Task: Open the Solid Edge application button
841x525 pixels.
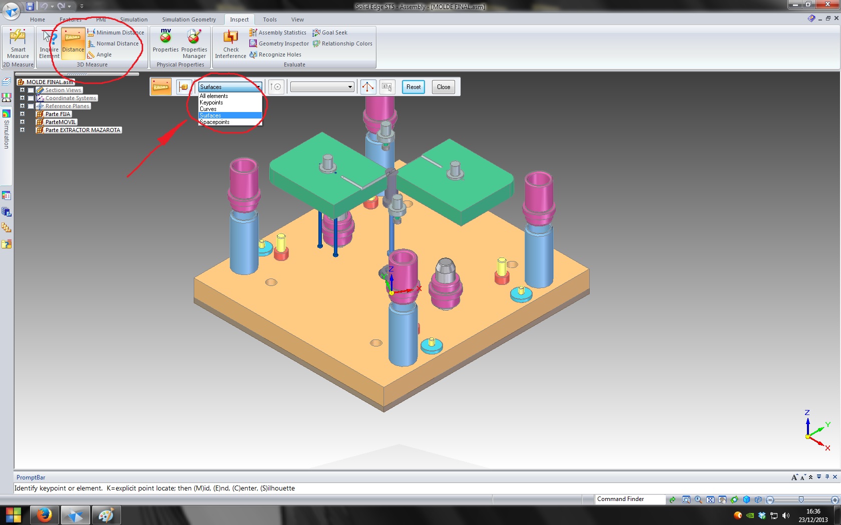Action: [12, 10]
